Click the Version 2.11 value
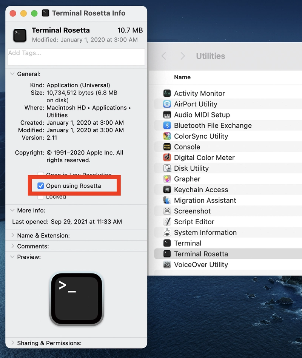 click(52, 138)
